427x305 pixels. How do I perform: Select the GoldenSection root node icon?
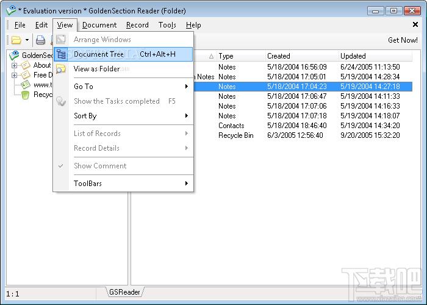14,55
